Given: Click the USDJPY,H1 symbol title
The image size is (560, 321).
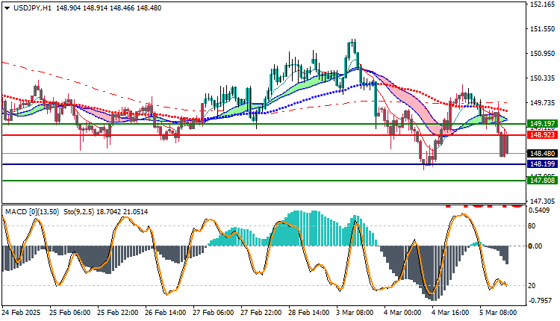Looking at the screenshot, I should [x=33, y=8].
